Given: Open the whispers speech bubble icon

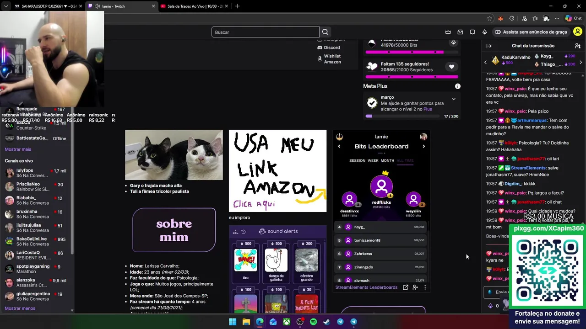Looking at the screenshot, I should point(472,32).
